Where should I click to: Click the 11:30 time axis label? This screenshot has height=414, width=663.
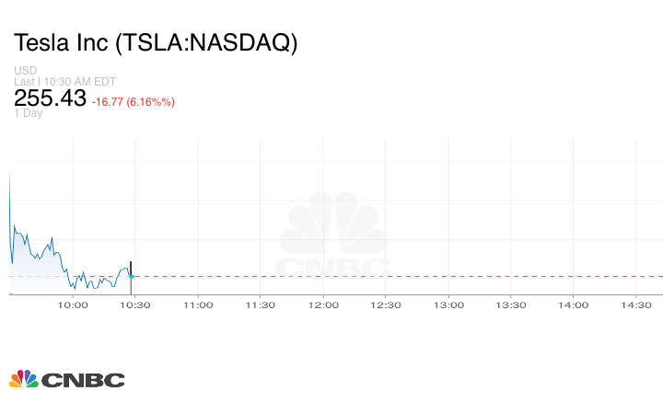click(261, 305)
